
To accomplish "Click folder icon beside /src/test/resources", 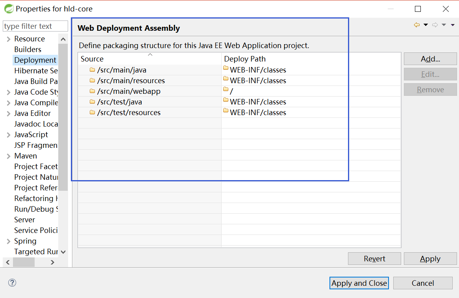I will click(x=93, y=112).
